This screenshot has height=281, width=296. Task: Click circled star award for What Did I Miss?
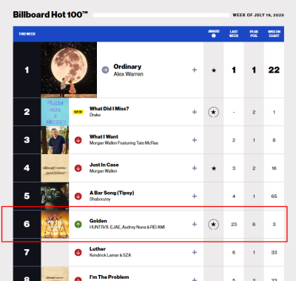pos(213,112)
